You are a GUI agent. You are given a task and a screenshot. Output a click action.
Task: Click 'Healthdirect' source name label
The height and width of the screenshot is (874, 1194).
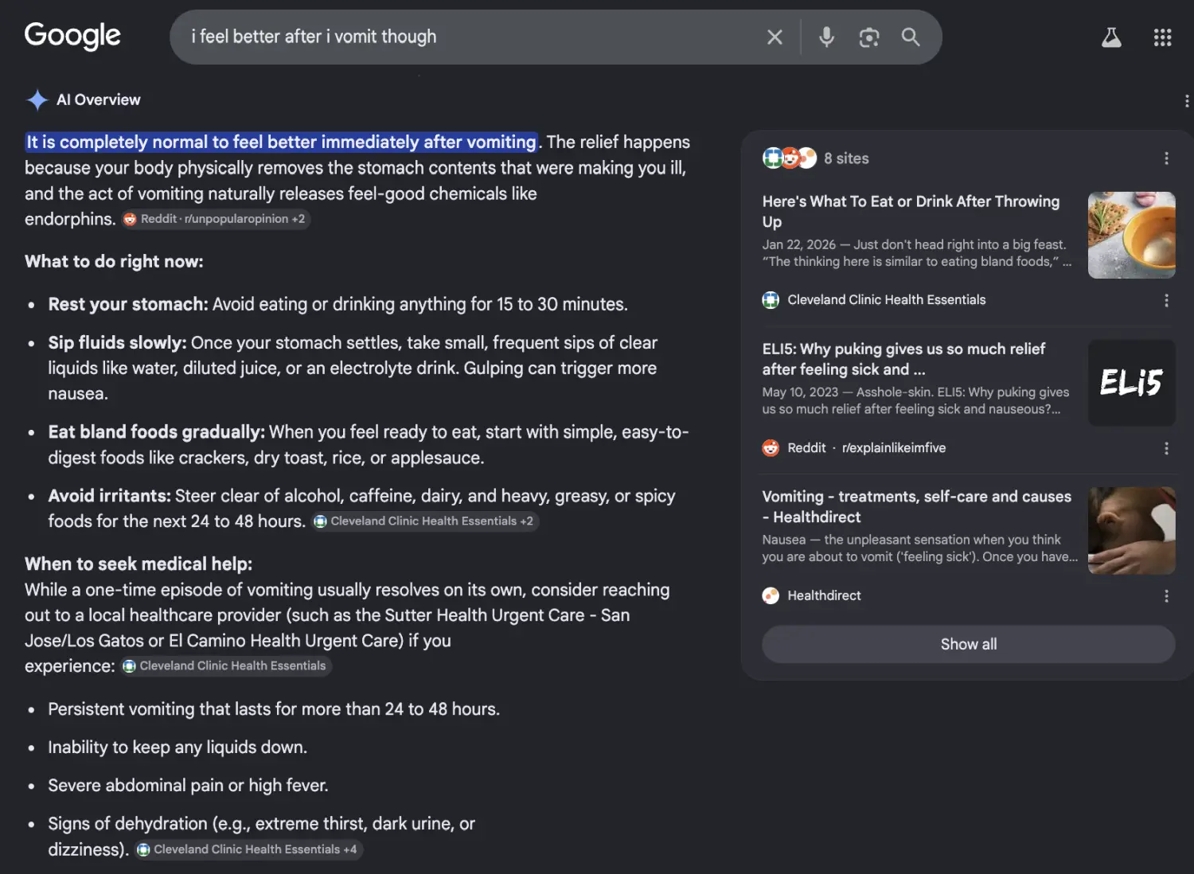pos(824,595)
